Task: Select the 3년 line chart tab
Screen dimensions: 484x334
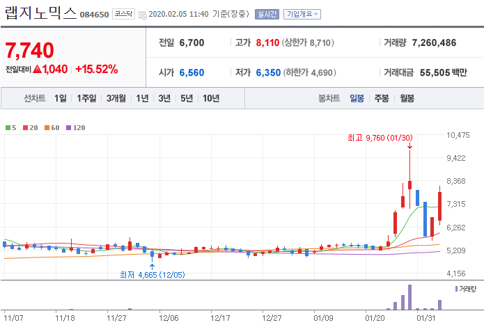Action: tap(164, 98)
